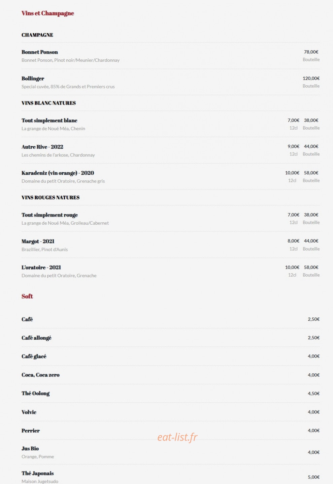Image resolution: width=333 pixels, height=484 pixels.
Task: Click the eat-list.fr watermark link
Action: click(177, 437)
